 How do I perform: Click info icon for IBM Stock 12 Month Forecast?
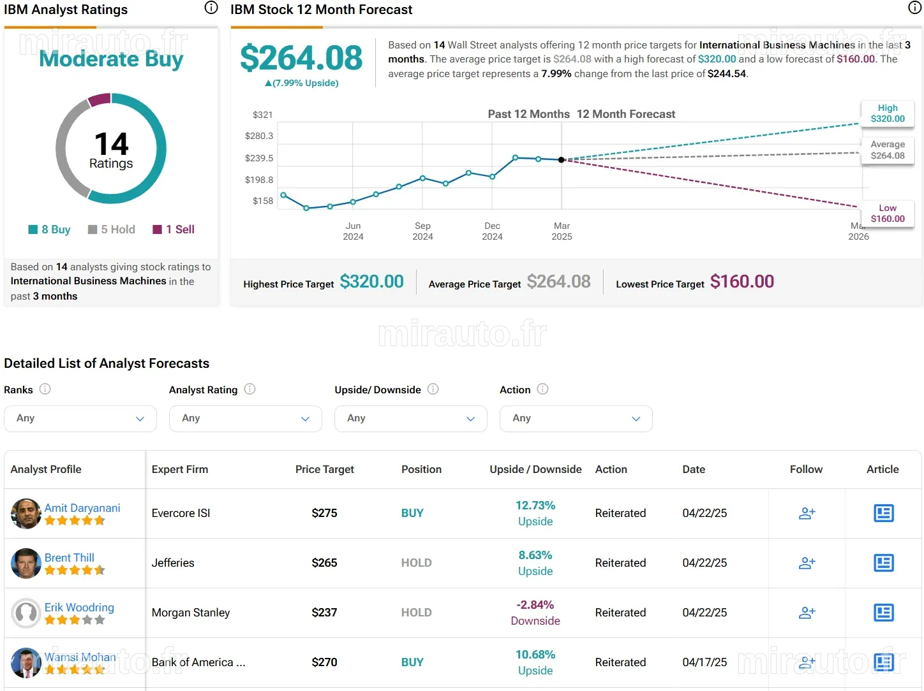click(914, 8)
